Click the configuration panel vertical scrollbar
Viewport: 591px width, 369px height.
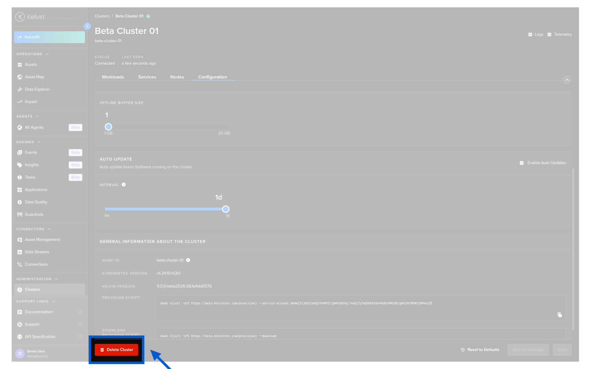coord(573,249)
